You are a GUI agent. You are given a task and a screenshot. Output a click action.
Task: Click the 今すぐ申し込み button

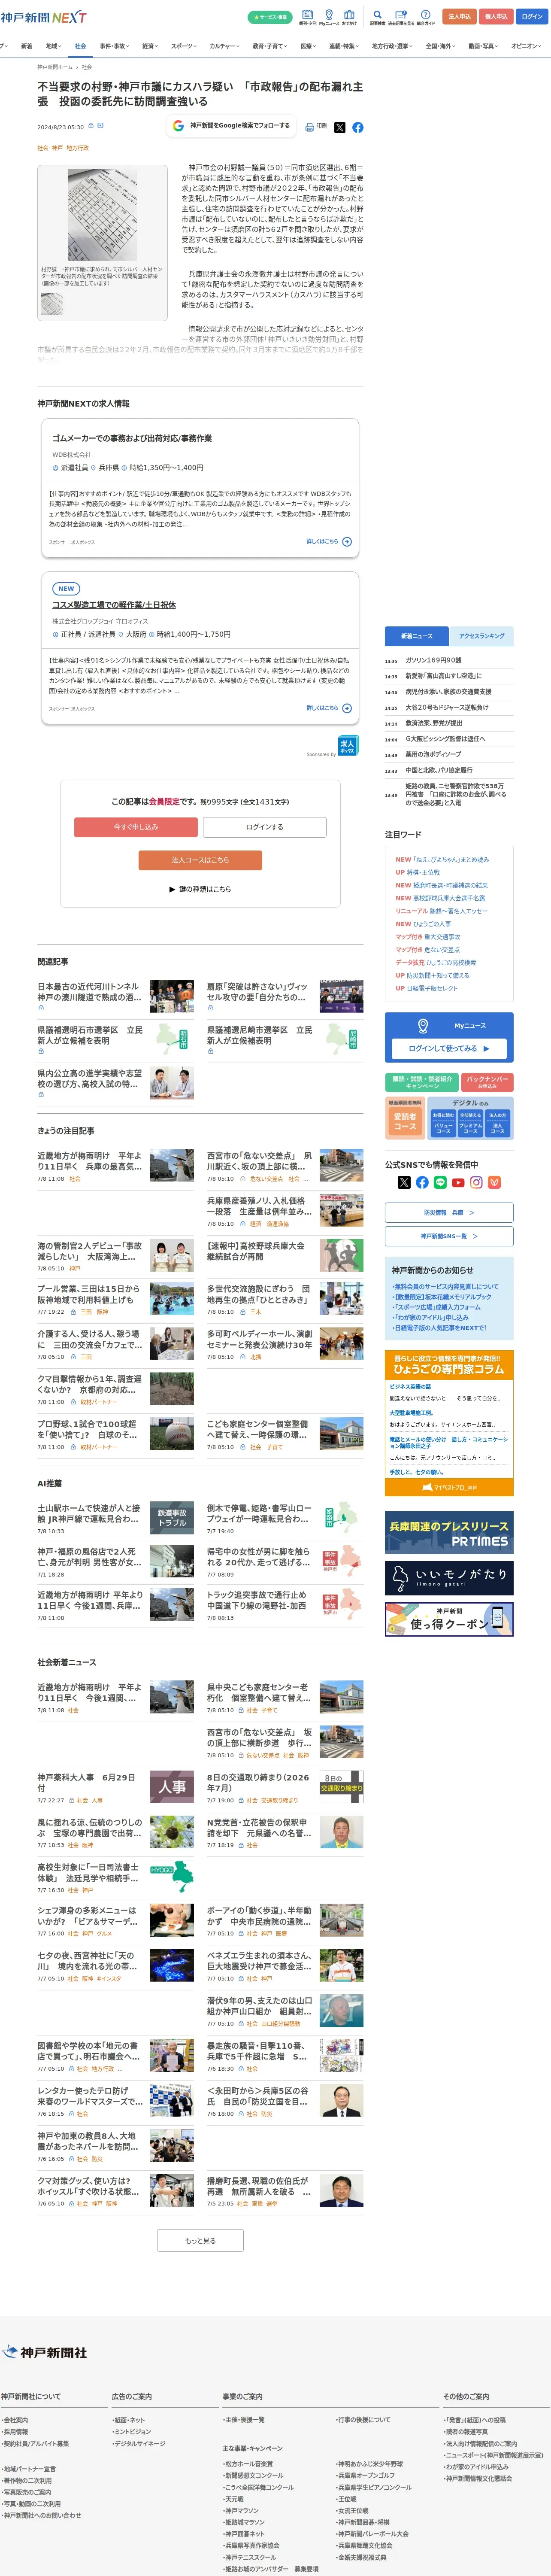tap(136, 827)
